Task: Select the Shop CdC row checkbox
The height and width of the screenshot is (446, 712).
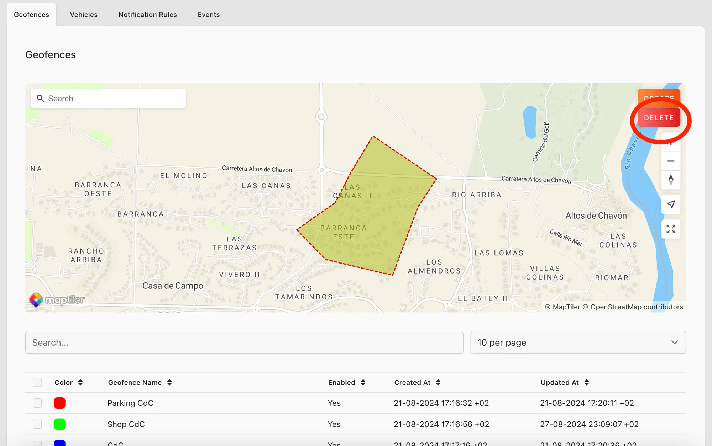Action: click(37, 424)
